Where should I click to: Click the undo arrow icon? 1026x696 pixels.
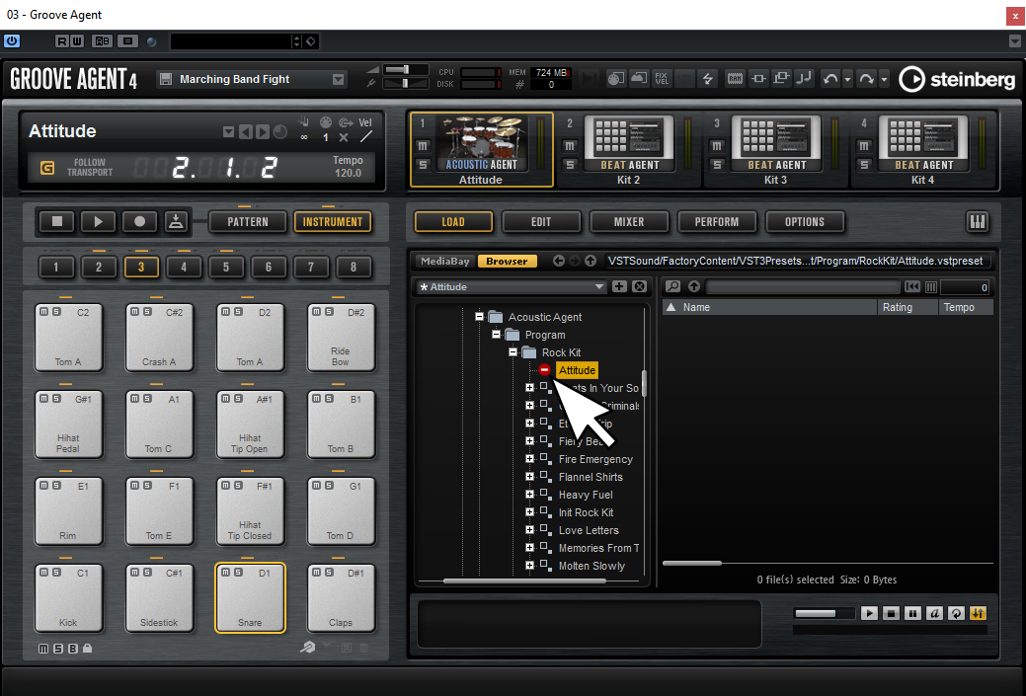click(830, 79)
